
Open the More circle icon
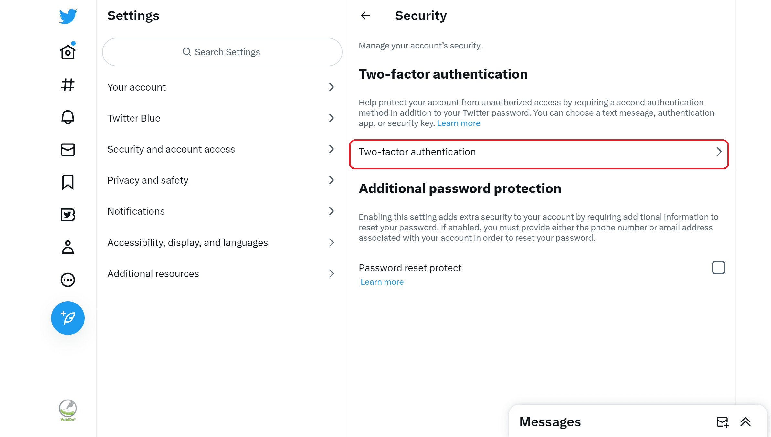pyautogui.click(x=68, y=280)
